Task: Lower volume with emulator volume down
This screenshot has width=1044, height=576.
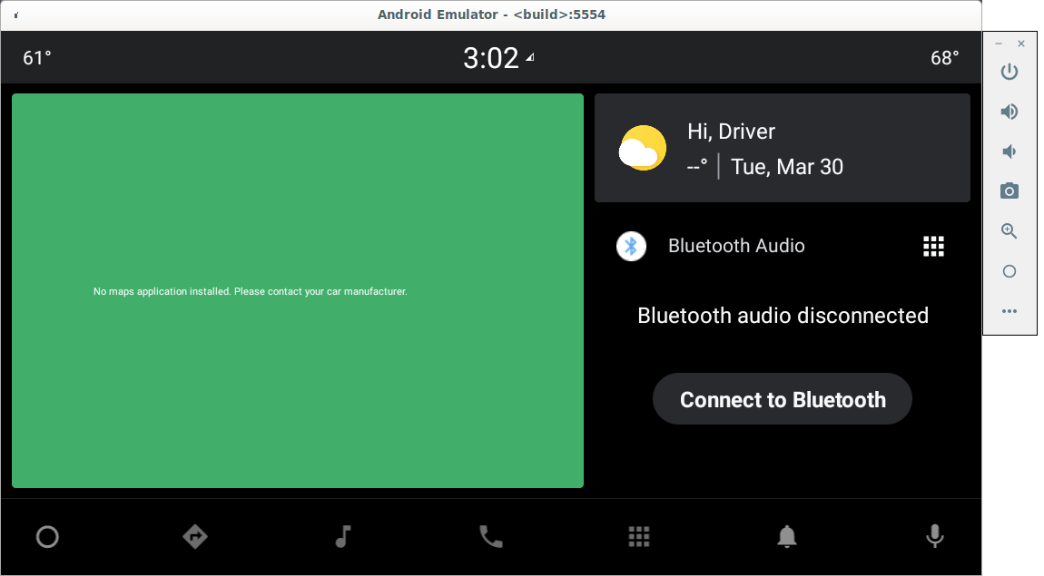Action: 1009,151
